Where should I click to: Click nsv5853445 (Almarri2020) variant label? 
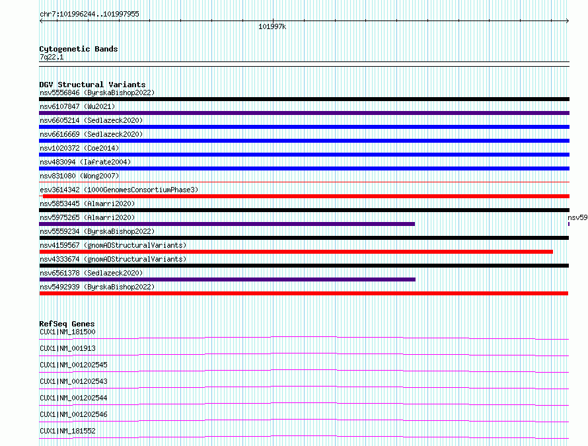[x=87, y=204]
